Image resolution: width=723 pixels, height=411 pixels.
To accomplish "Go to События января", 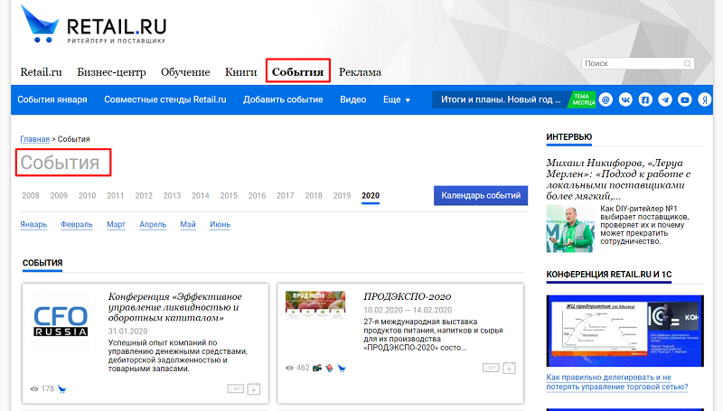I will click(x=52, y=99).
